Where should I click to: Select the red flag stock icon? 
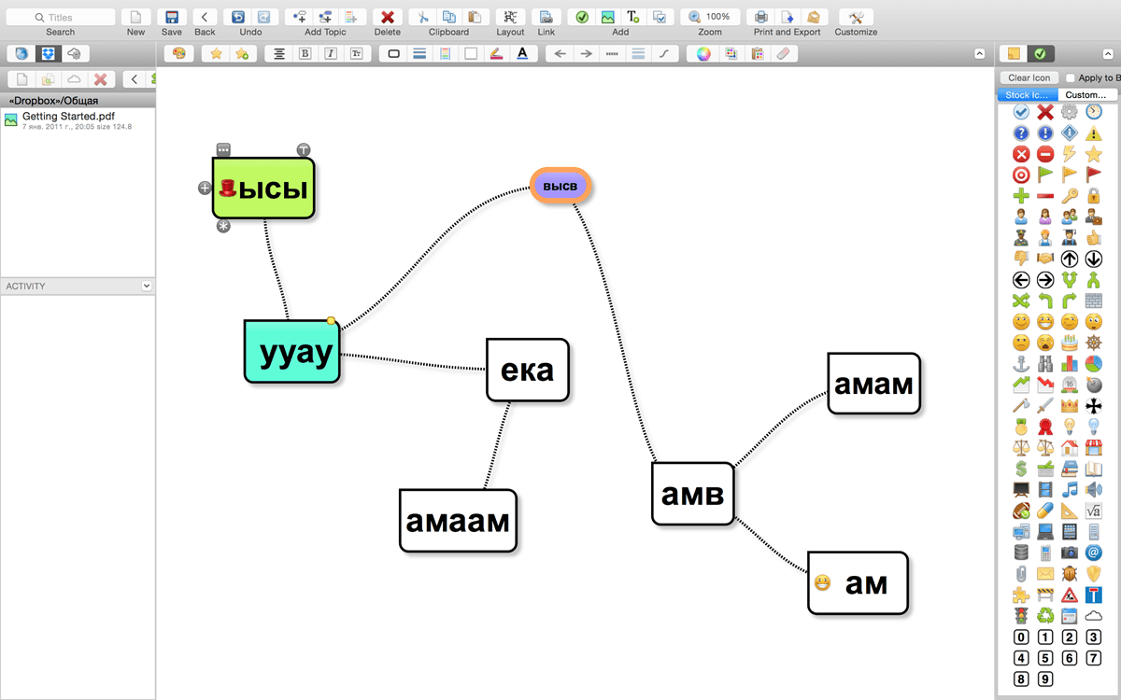[1093, 174]
